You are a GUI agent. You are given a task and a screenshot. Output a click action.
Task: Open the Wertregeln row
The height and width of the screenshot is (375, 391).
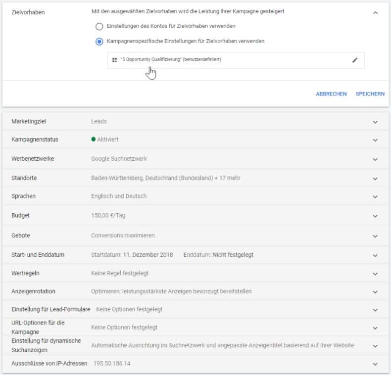pyautogui.click(x=195, y=273)
